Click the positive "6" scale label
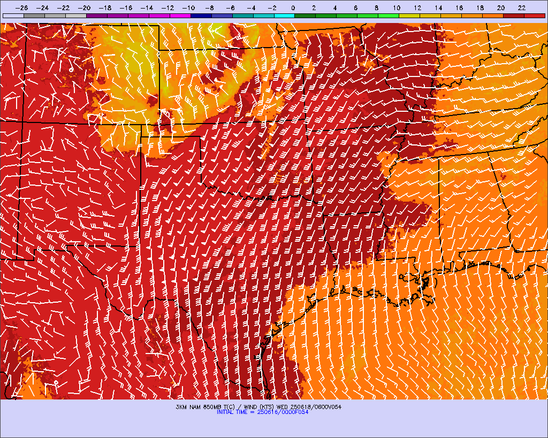This screenshot has width=548, height=438. (355, 7)
